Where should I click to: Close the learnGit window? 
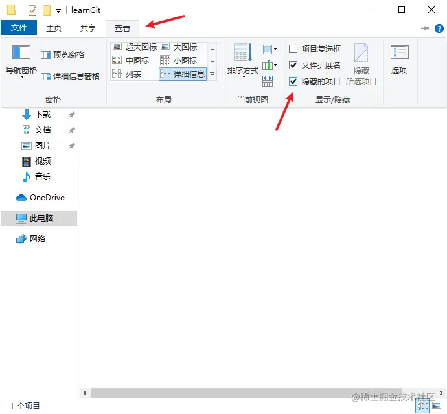[431, 10]
